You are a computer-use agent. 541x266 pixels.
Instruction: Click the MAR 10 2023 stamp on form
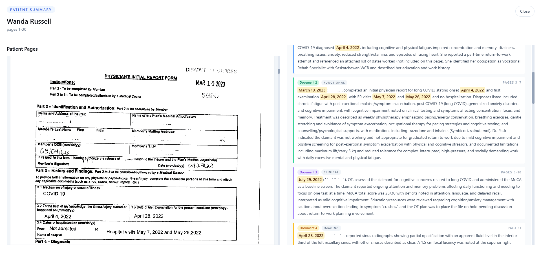point(210,83)
